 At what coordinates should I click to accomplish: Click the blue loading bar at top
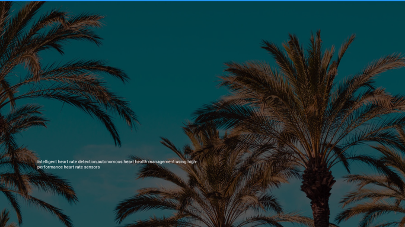point(203,1)
